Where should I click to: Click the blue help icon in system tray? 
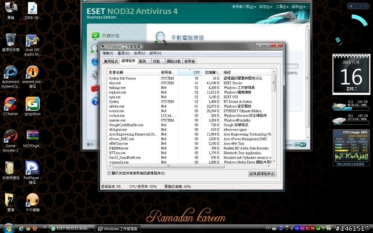click(x=281, y=228)
